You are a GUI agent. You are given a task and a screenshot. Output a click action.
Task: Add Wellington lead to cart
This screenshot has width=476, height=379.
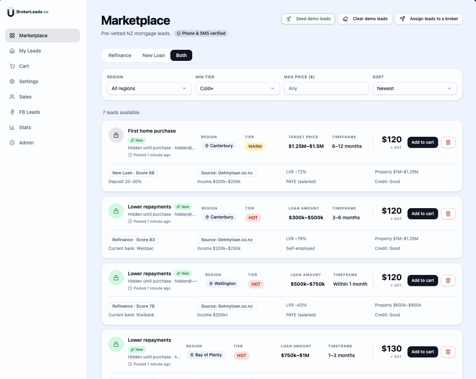[x=423, y=281]
